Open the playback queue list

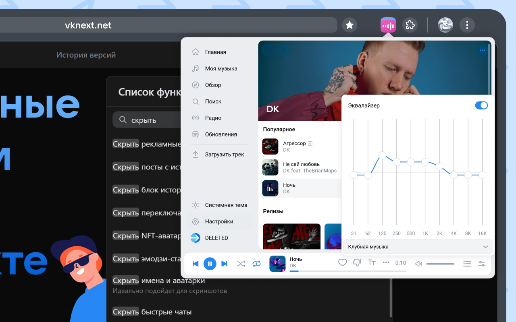pos(467,264)
